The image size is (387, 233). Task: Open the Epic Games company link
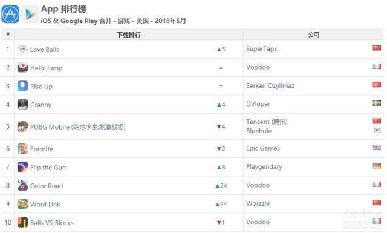coord(263,148)
